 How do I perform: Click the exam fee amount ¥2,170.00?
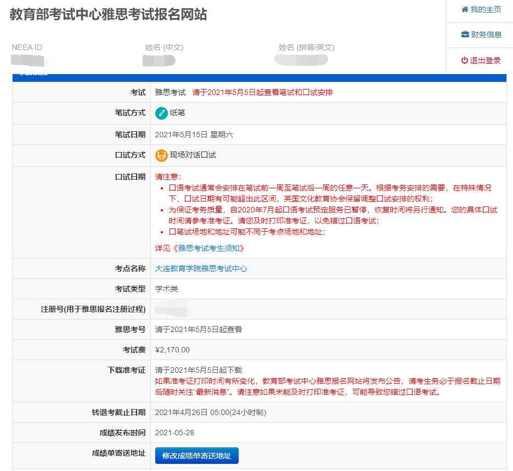pos(172,350)
